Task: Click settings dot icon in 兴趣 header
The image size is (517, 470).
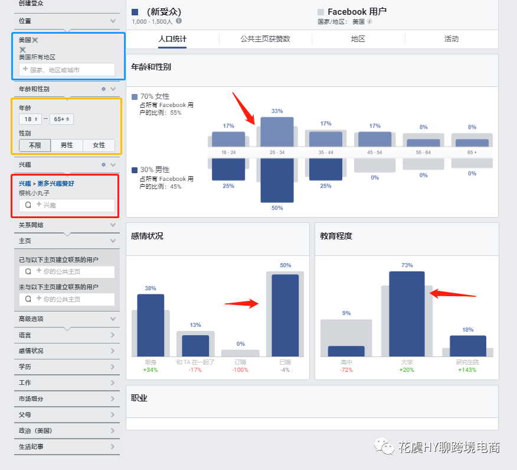Action: point(103,164)
